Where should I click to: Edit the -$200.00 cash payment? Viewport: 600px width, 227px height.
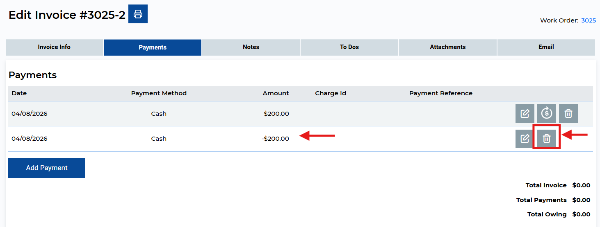coord(525,139)
